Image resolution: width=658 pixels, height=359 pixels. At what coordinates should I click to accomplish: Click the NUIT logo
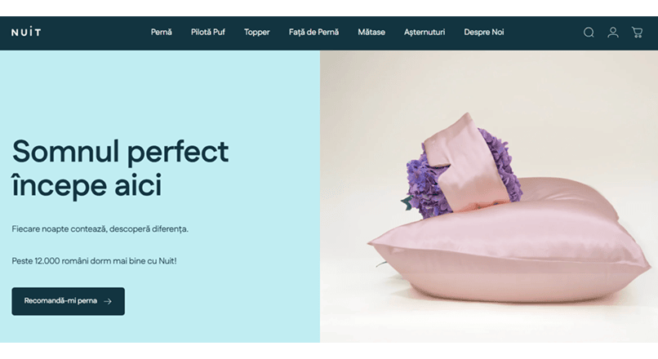[x=26, y=33]
